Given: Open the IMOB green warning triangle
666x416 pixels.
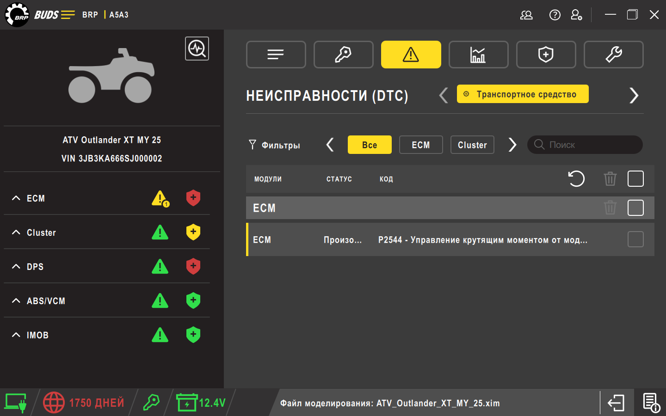Looking at the screenshot, I should pyautogui.click(x=160, y=335).
